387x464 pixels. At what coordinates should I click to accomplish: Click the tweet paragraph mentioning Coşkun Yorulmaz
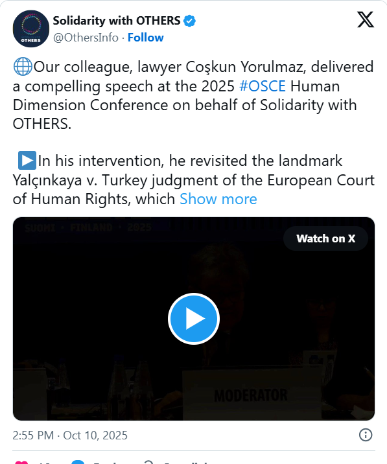(193, 95)
